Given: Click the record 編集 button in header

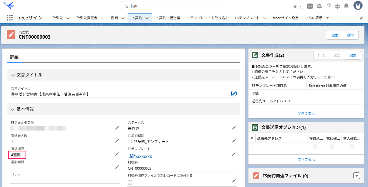Looking at the screenshot, I should click(x=335, y=35).
